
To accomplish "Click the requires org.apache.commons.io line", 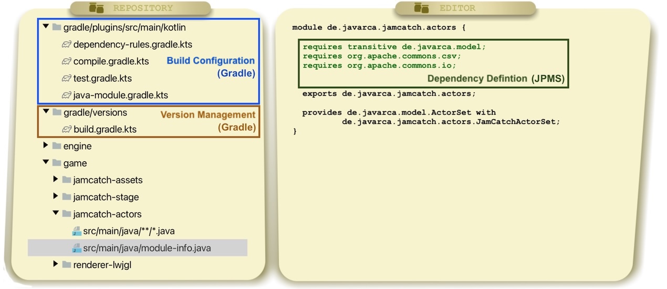I will coord(379,66).
